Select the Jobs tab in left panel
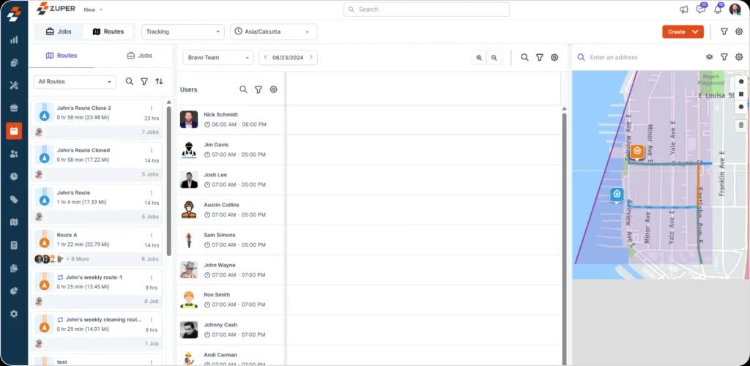 pos(139,56)
